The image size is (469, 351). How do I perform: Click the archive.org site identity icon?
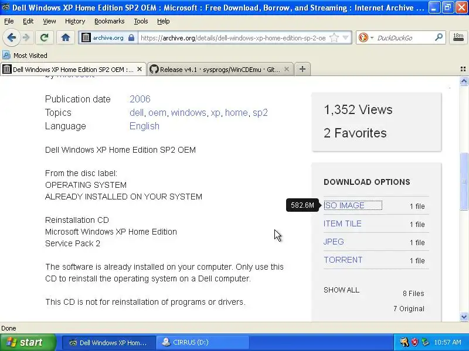point(86,37)
